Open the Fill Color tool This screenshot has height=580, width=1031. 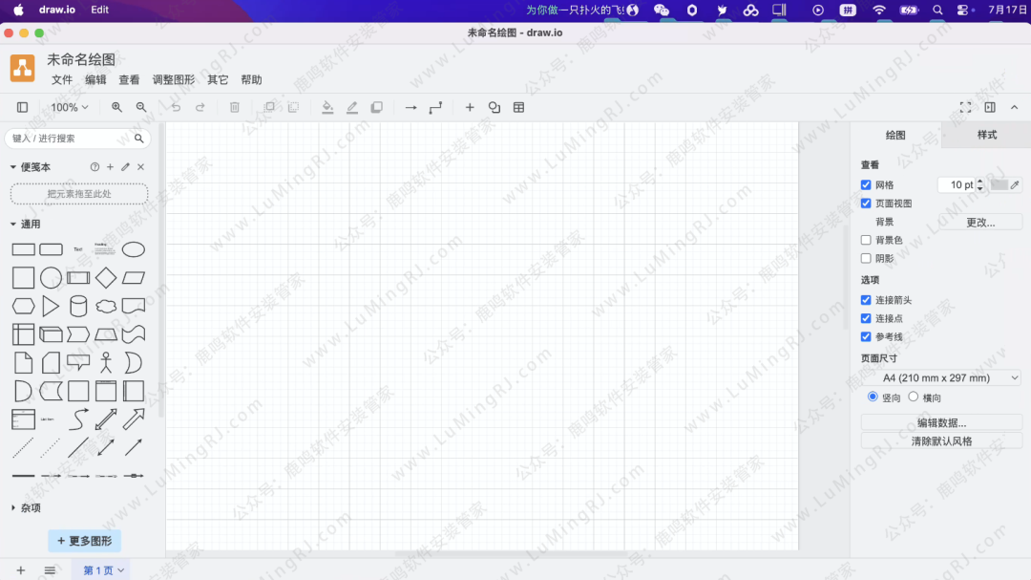328,107
